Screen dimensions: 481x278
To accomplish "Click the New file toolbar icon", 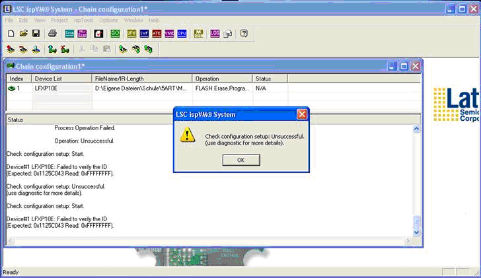I will (x=11, y=34).
